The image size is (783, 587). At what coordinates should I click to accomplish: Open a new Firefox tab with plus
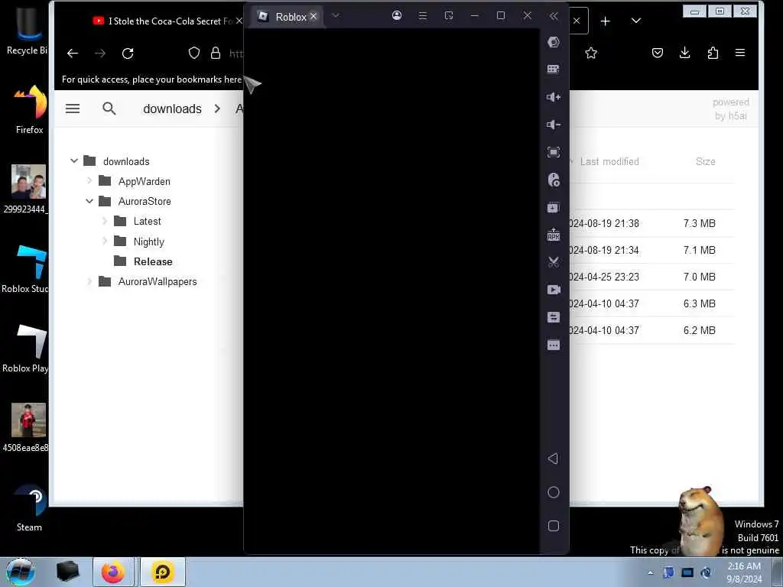pos(606,21)
